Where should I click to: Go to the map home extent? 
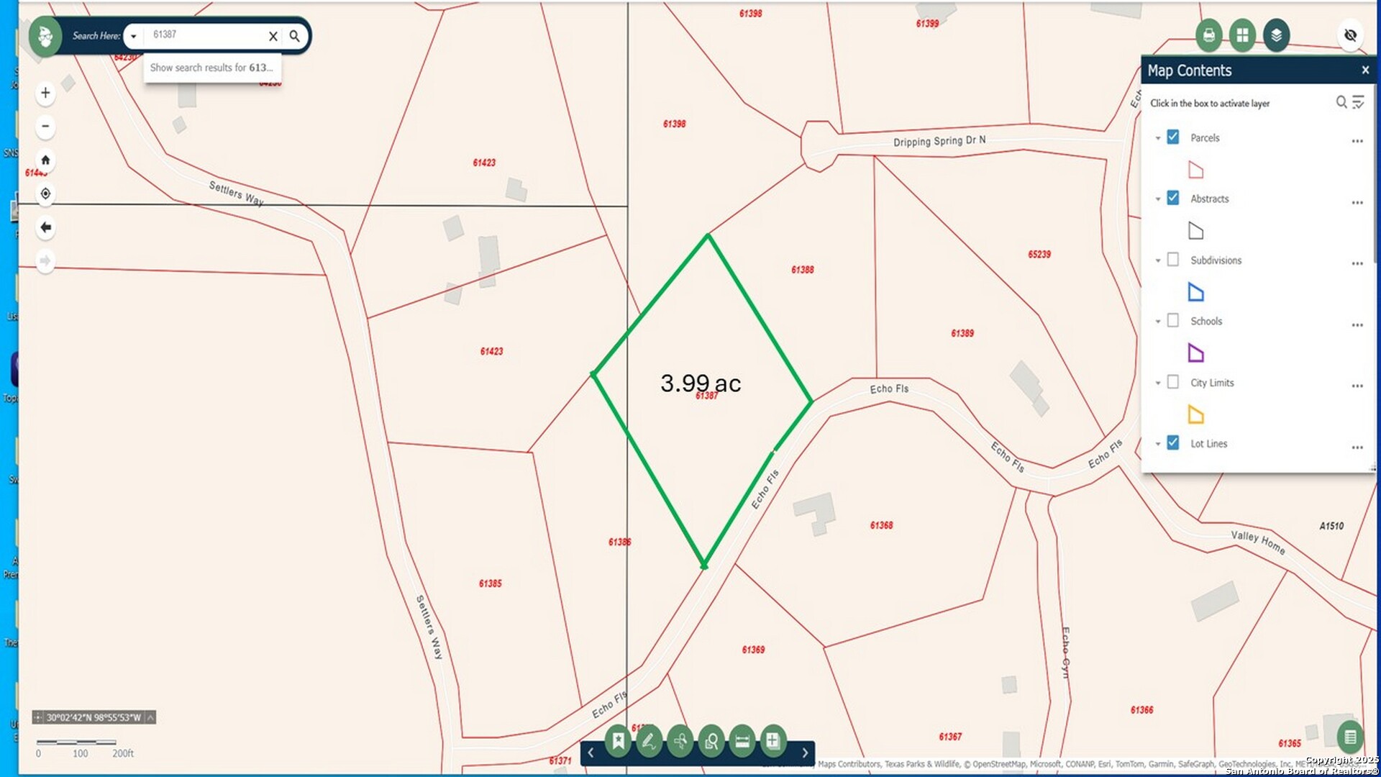click(45, 160)
